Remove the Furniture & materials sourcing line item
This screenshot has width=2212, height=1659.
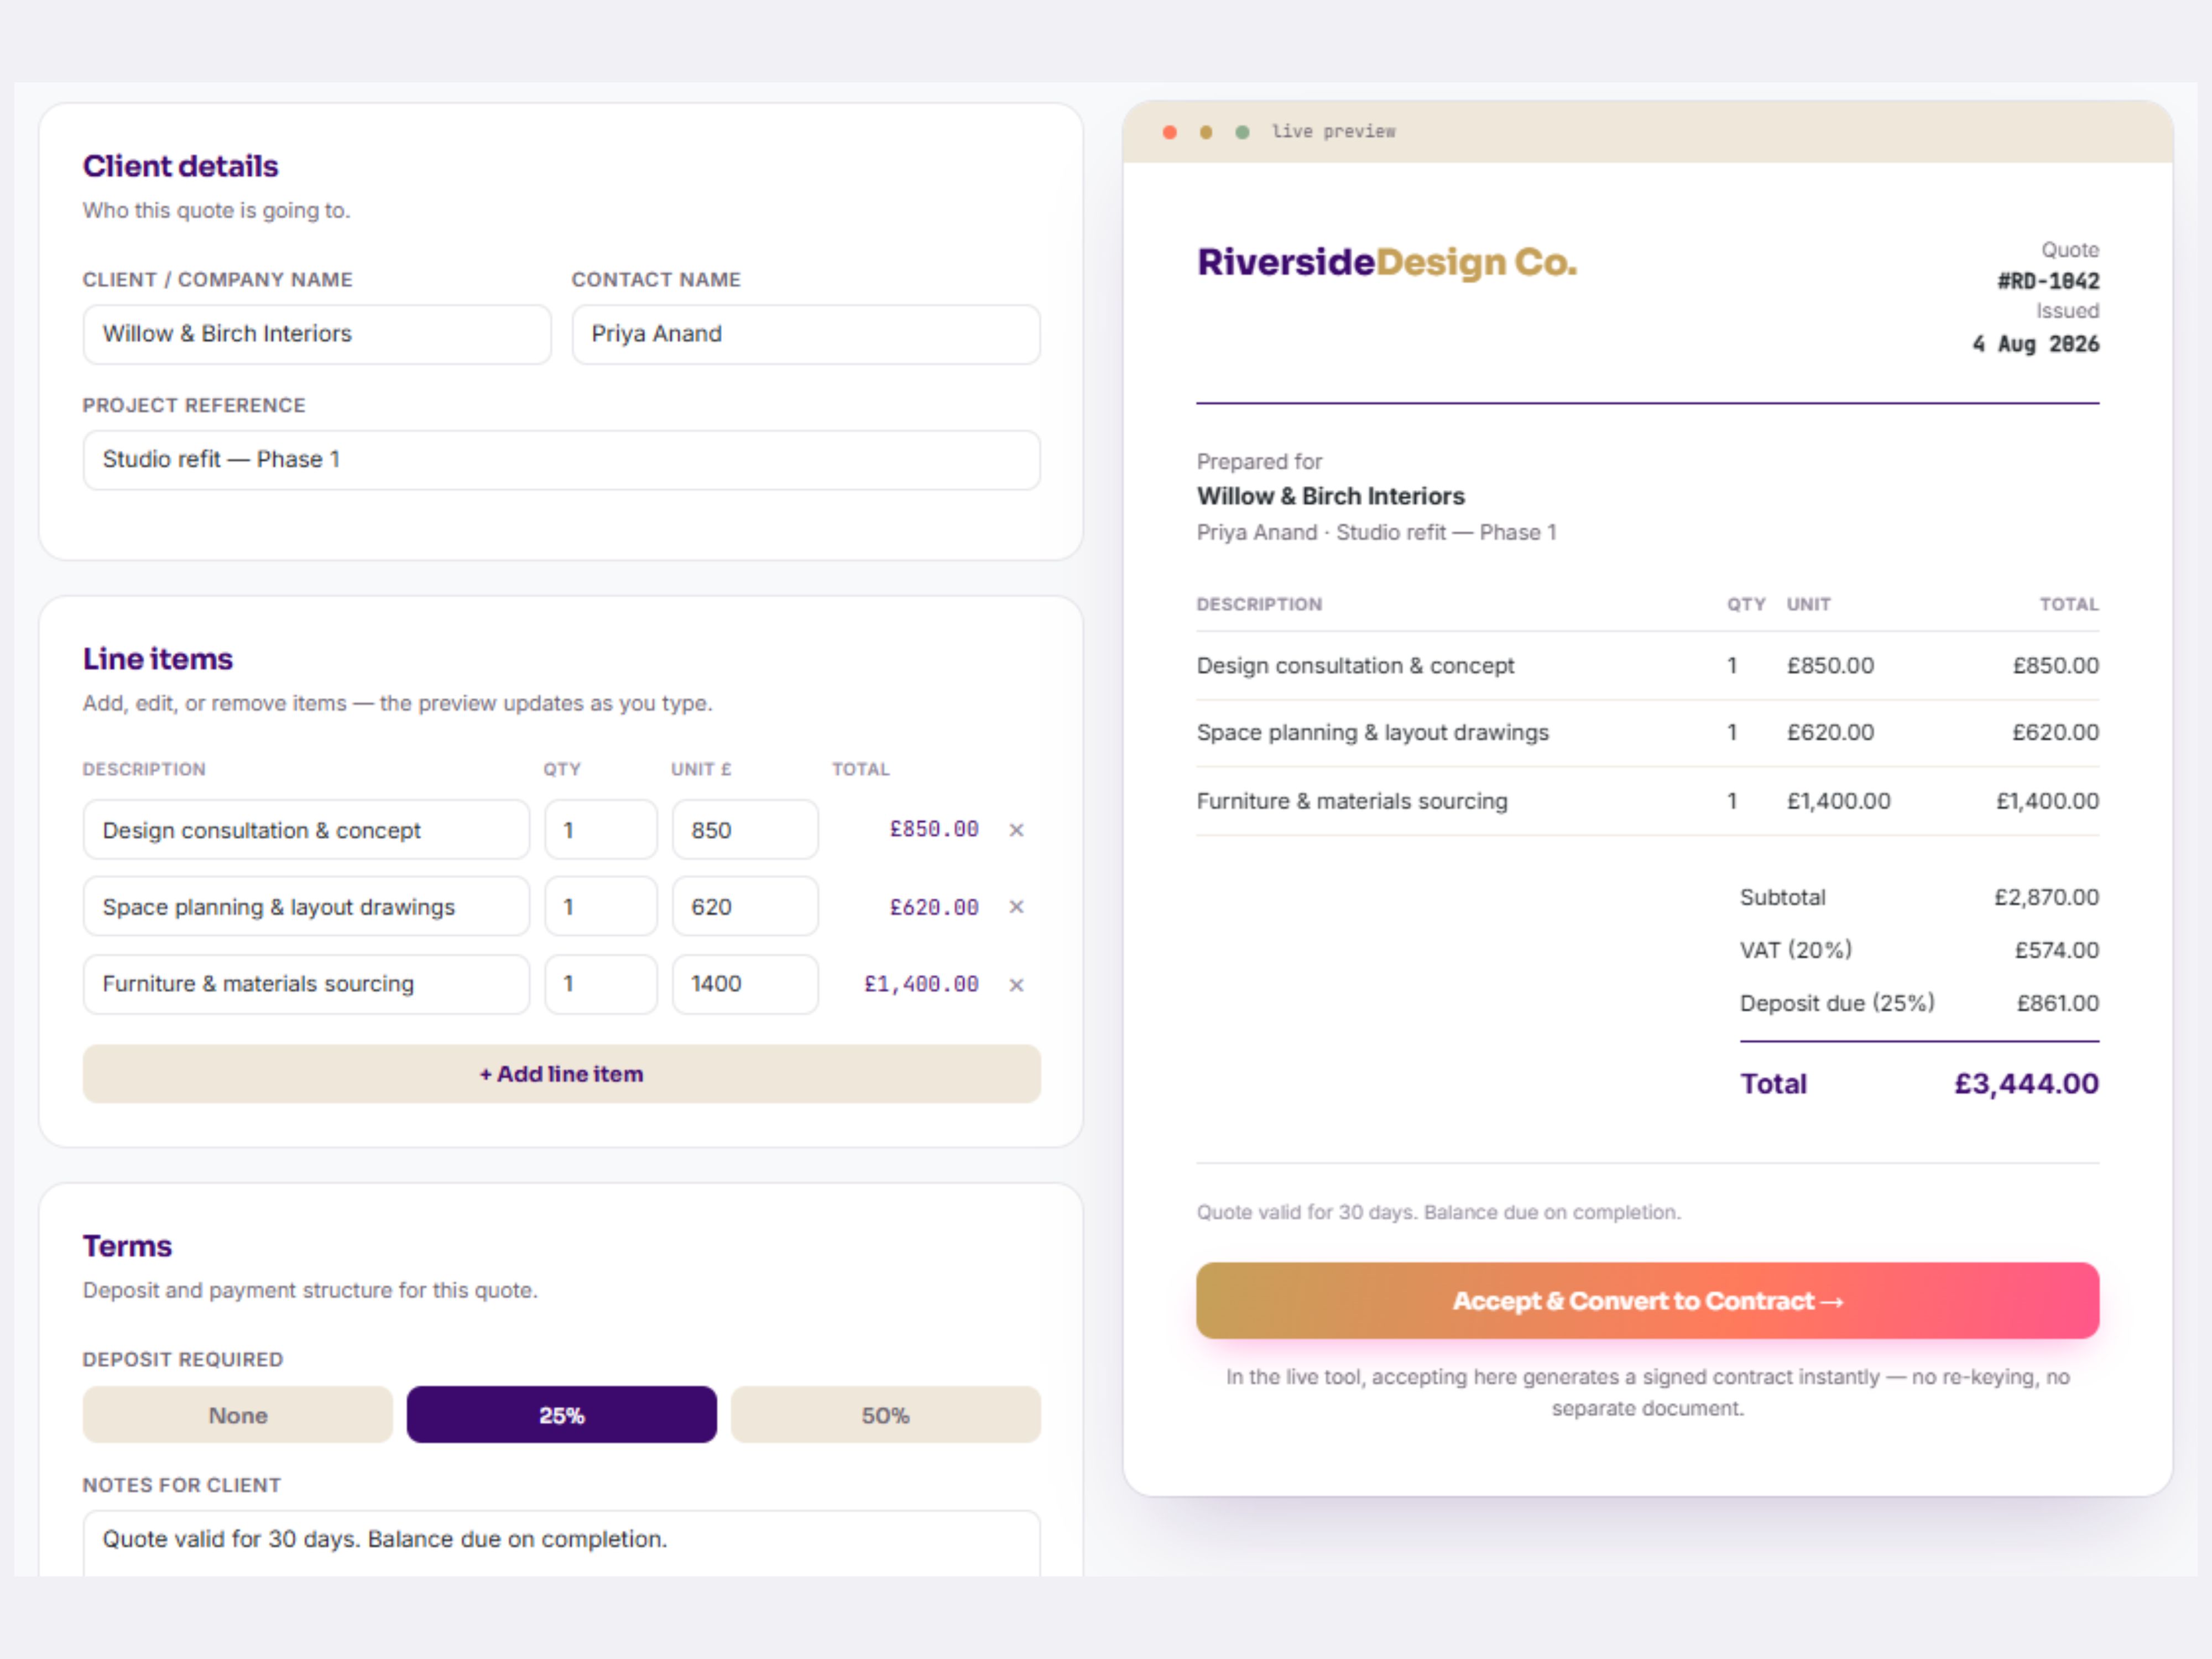tap(1016, 985)
